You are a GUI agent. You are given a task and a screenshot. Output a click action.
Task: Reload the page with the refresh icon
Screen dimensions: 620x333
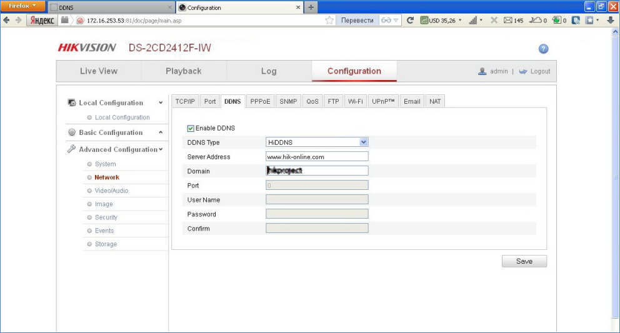click(410, 20)
